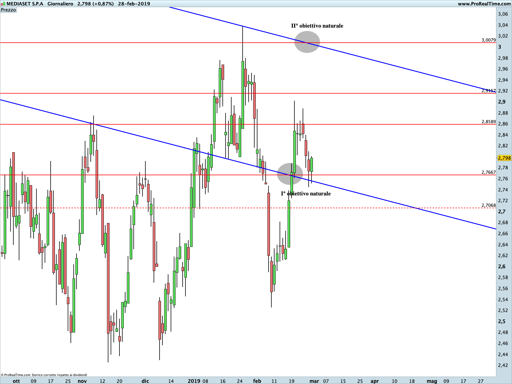This screenshot has height=384, width=512.
Task: Click the 'feb' month label on time axis
Action: (257, 381)
